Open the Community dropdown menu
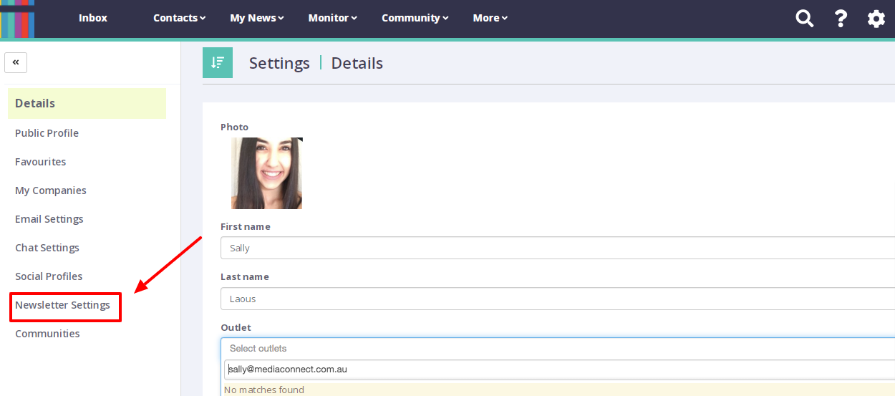895x396 pixels. tap(415, 18)
